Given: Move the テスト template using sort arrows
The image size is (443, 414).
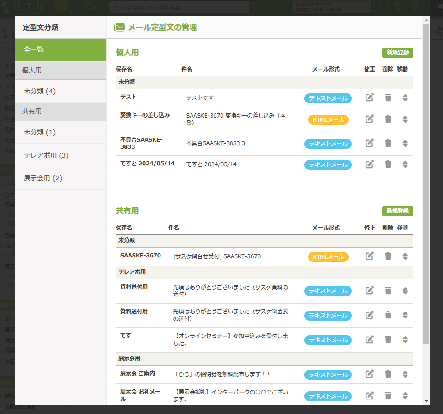Looking at the screenshot, I should click(405, 97).
